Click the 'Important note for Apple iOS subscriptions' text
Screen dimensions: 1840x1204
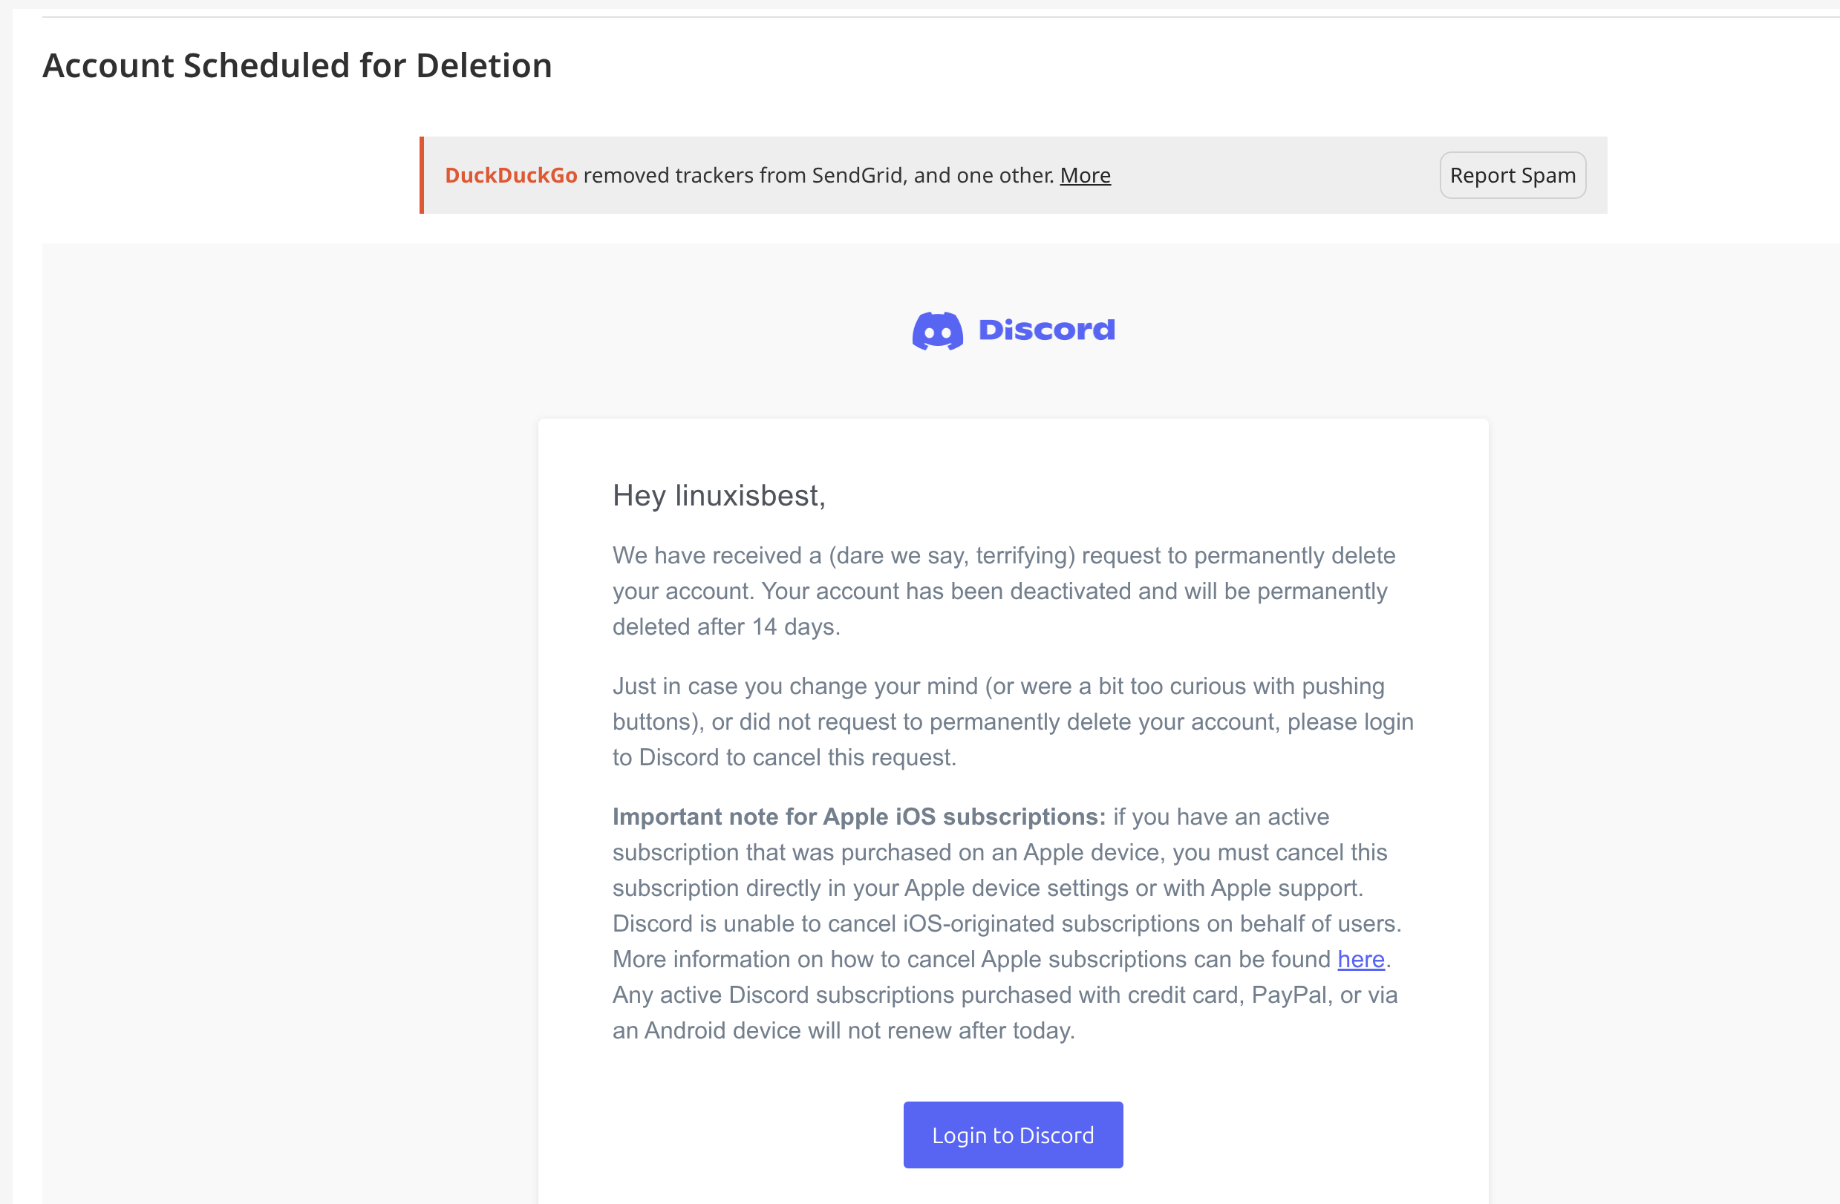tap(858, 817)
